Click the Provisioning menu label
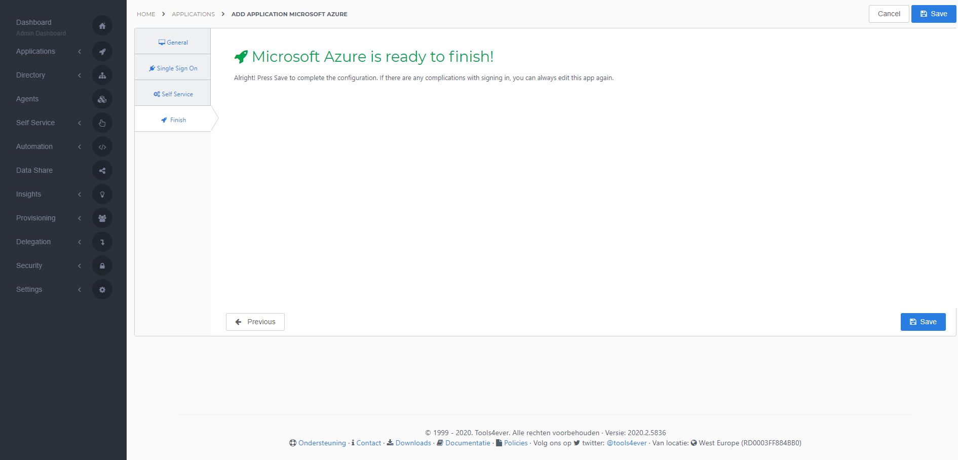This screenshot has height=460, width=958. coord(36,218)
